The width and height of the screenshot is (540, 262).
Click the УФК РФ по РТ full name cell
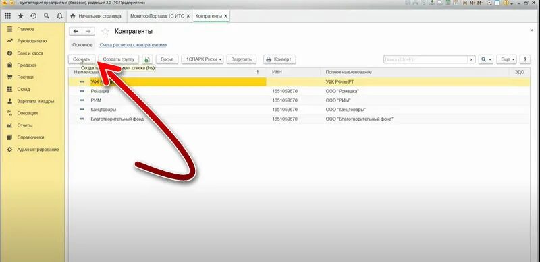coord(340,82)
